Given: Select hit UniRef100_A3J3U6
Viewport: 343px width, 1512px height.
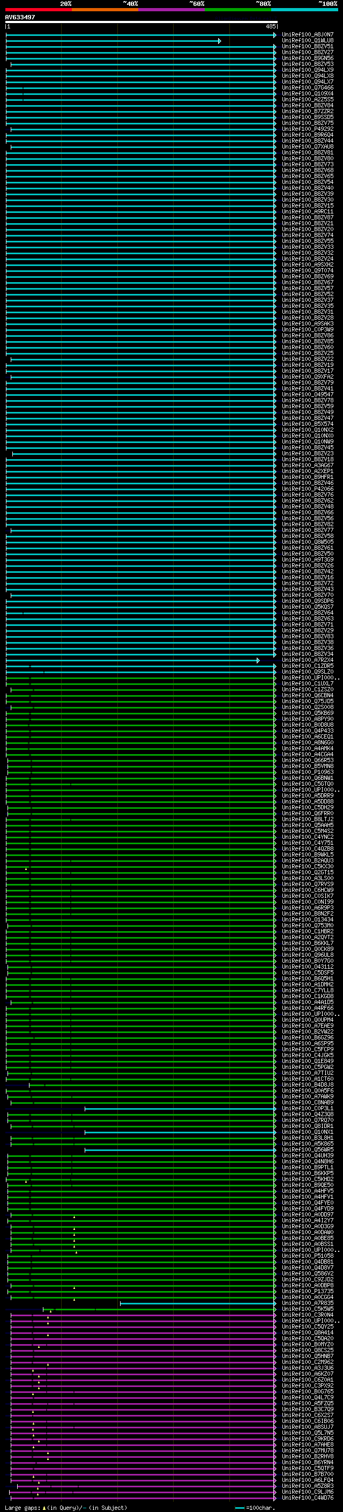Looking at the screenshot, I should click(308, 1368).
